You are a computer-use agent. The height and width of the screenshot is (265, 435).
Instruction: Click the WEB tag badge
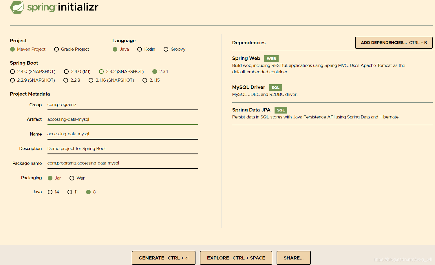271,59
